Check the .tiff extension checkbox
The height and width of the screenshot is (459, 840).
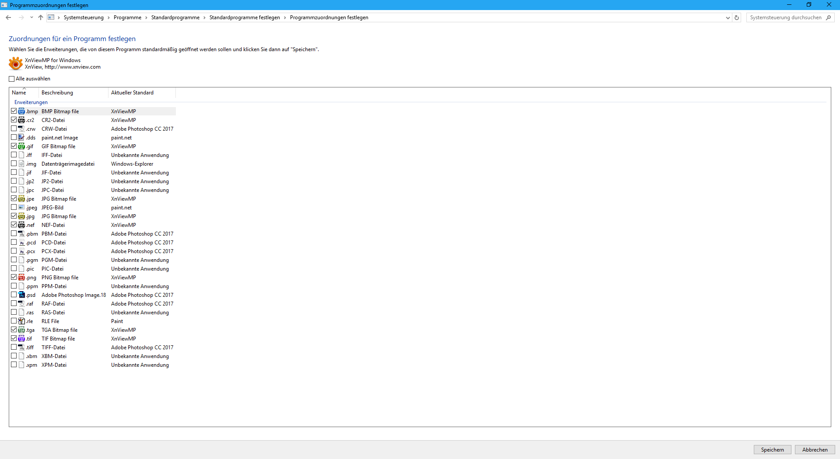[x=14, y=347]
